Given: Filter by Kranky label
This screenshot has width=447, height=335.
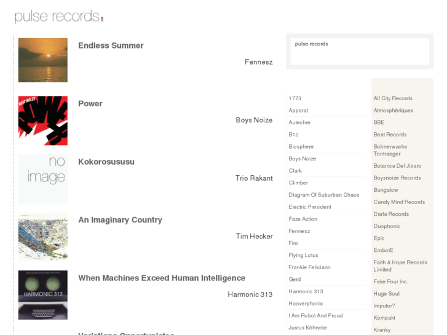Looking at the screenshot, I should click(382, 330).
